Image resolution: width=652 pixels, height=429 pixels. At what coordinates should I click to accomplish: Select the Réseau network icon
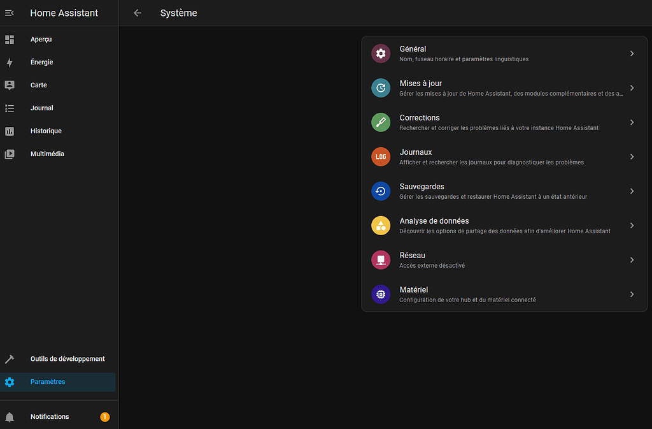pyautogui.click(x=380, y=259)
